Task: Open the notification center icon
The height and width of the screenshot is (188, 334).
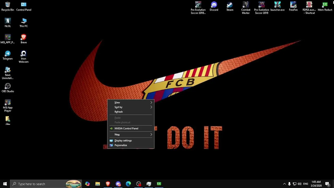Action: tap(327, 184)
